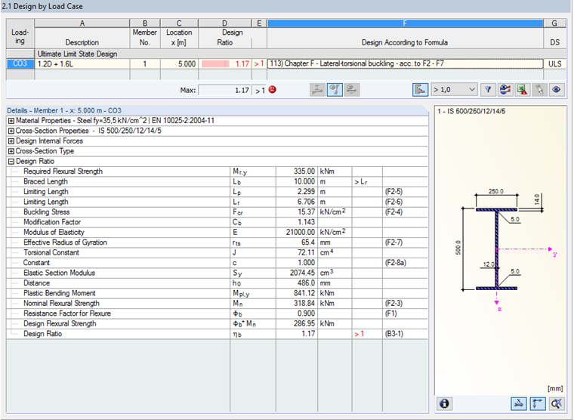The width and height of the screenshot is (574, 420).
Task: Expand Material Properties tree node
Action: tap(11, 121)
